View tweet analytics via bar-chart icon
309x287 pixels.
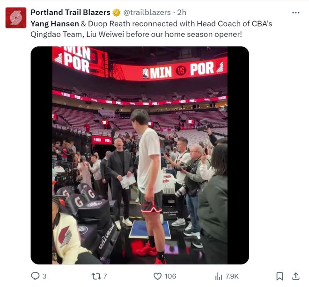[218, 276]
